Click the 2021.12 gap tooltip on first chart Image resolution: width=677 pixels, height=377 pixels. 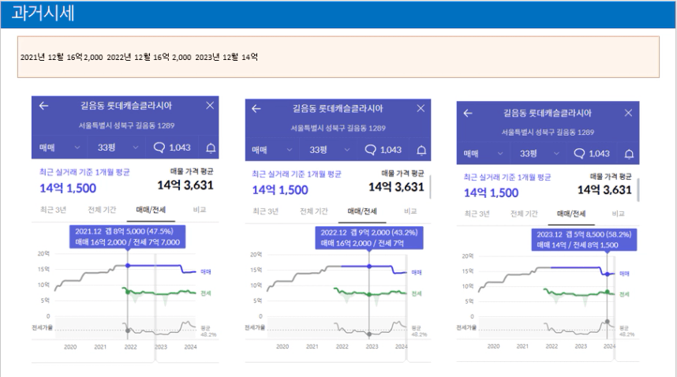point(127,237)
